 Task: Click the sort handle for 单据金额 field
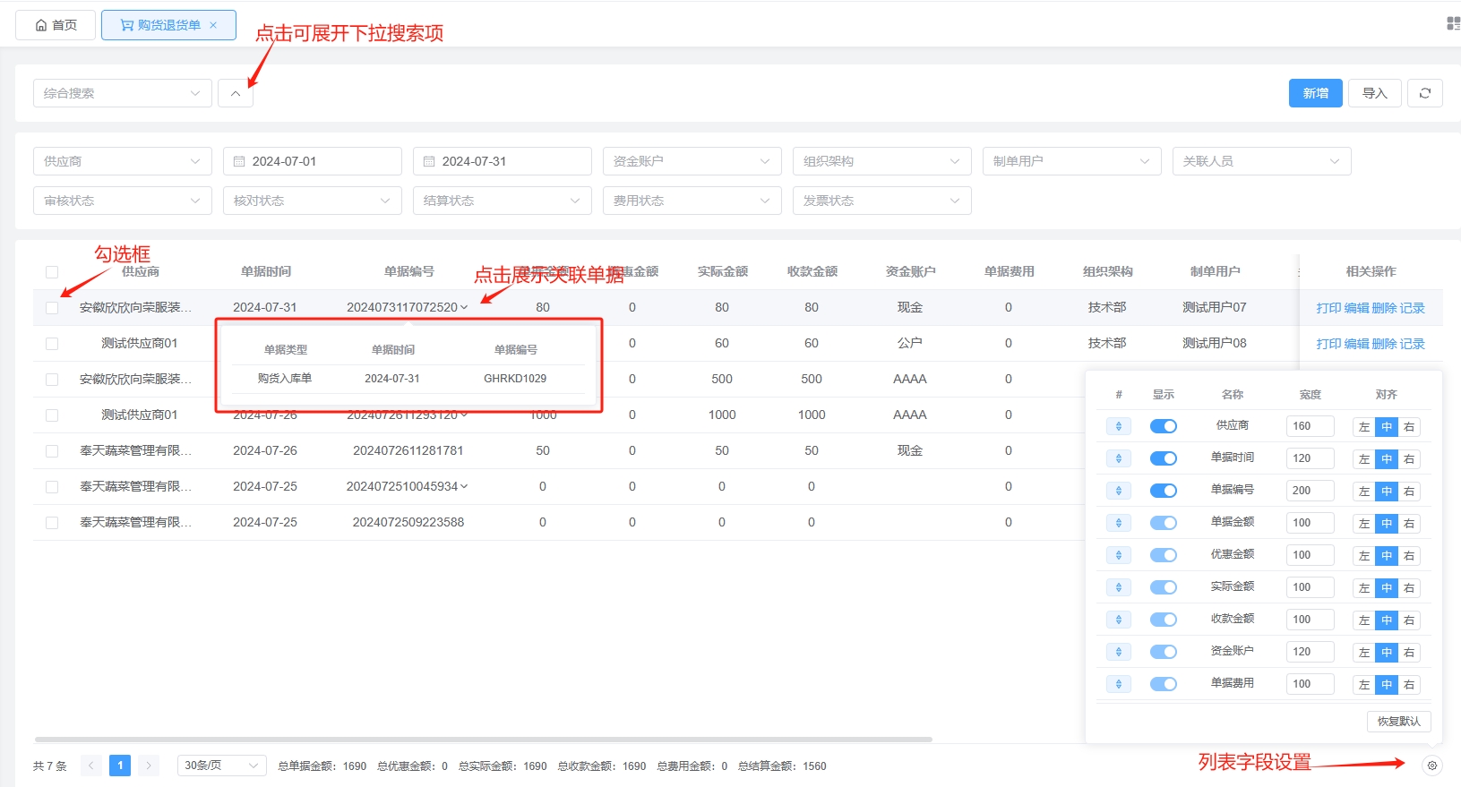click(x=1119, y=523)
